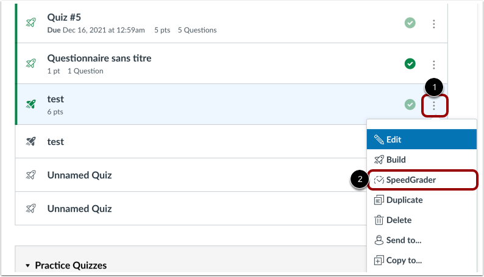Open kebab menu for Questionnaire sans titre

tap(434, 65)
